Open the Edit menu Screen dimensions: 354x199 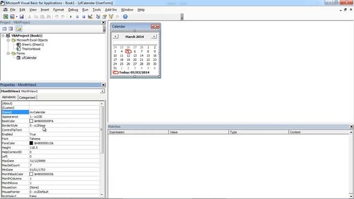pyautogui.click(x=22, y=10)
